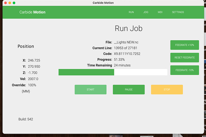Image resolution: width=206 pixels, height=137 pixels.
Task: Click the job progress bar
Action: click(x=113, y=72)
